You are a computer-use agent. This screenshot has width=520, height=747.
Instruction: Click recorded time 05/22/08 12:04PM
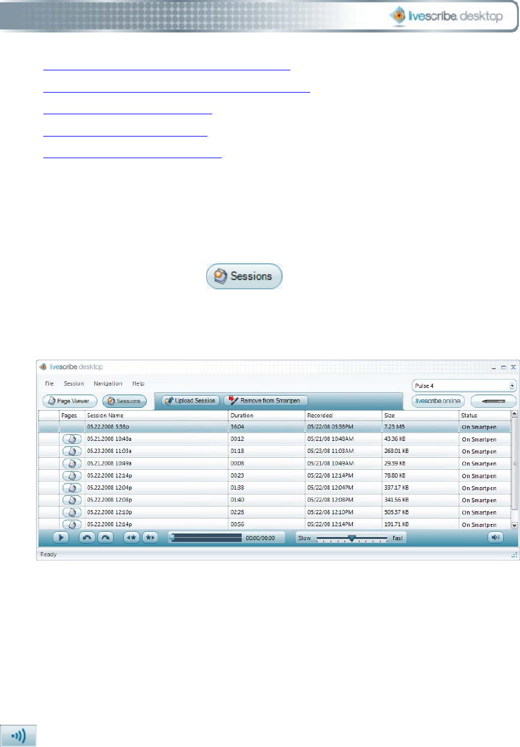point(331,488)
